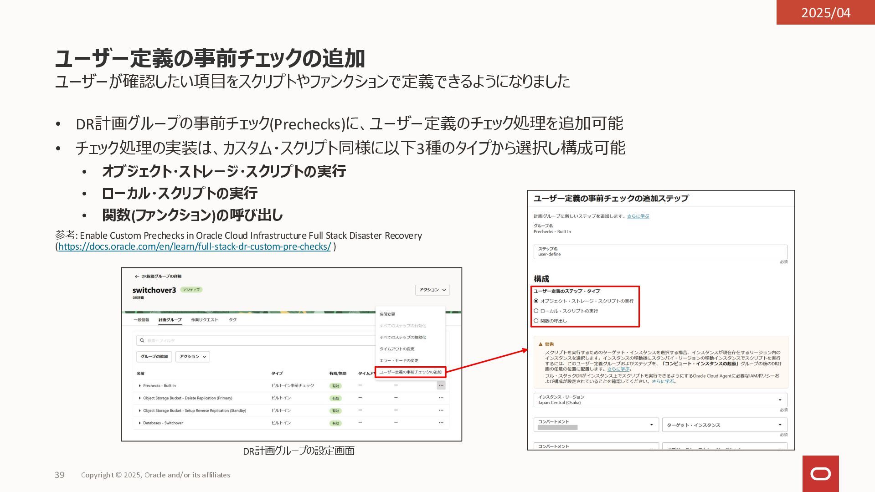Select オブジェクト・ストレージ・スクリプトの実行 radio option
This screenshot has width=875, height=492.
pyautogui.click(x=536, y=301)
